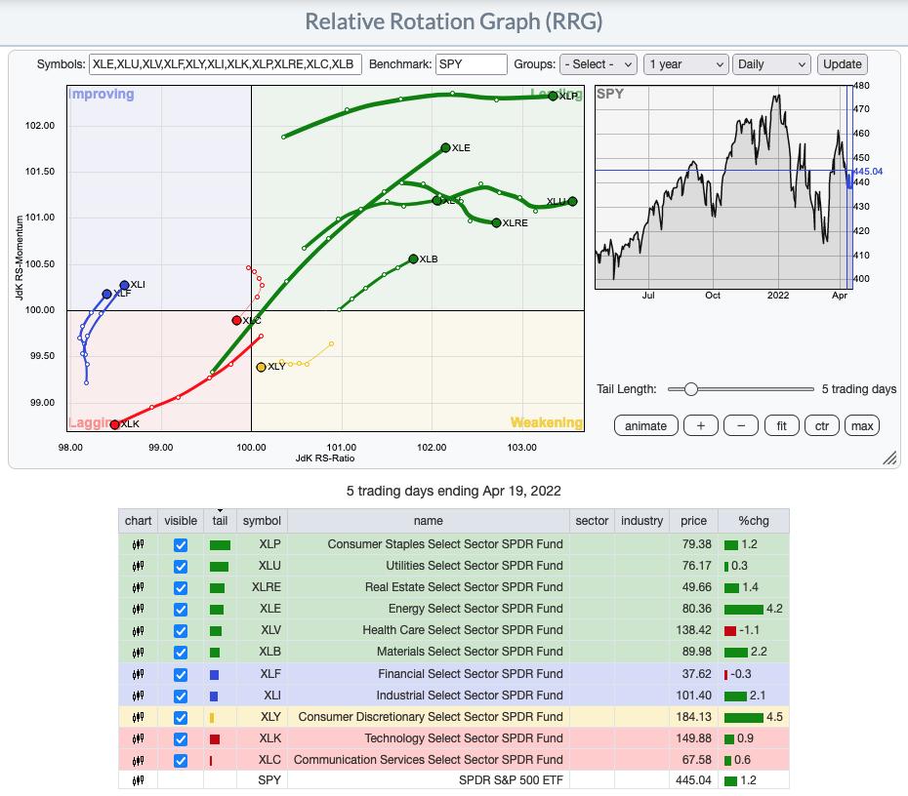Image resolution: width=908 pixels, height=796 pixels.
Task: Uncheck visibility for XLU
Action: (x=181, y=567)
